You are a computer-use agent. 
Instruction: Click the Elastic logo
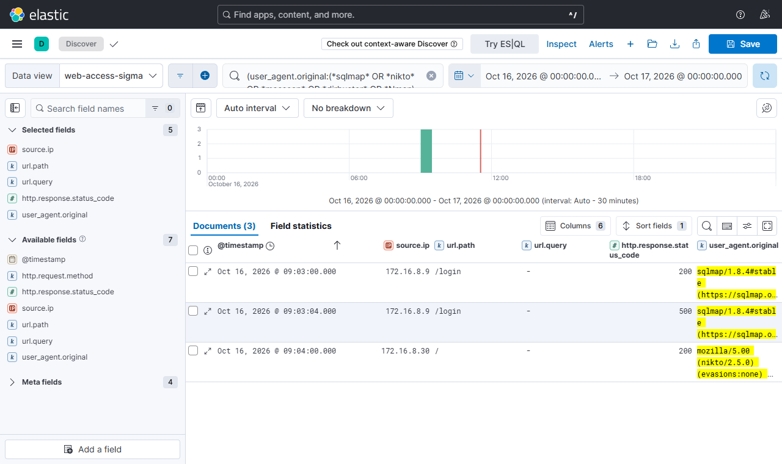pyautogui.click(x=39, y=15)
